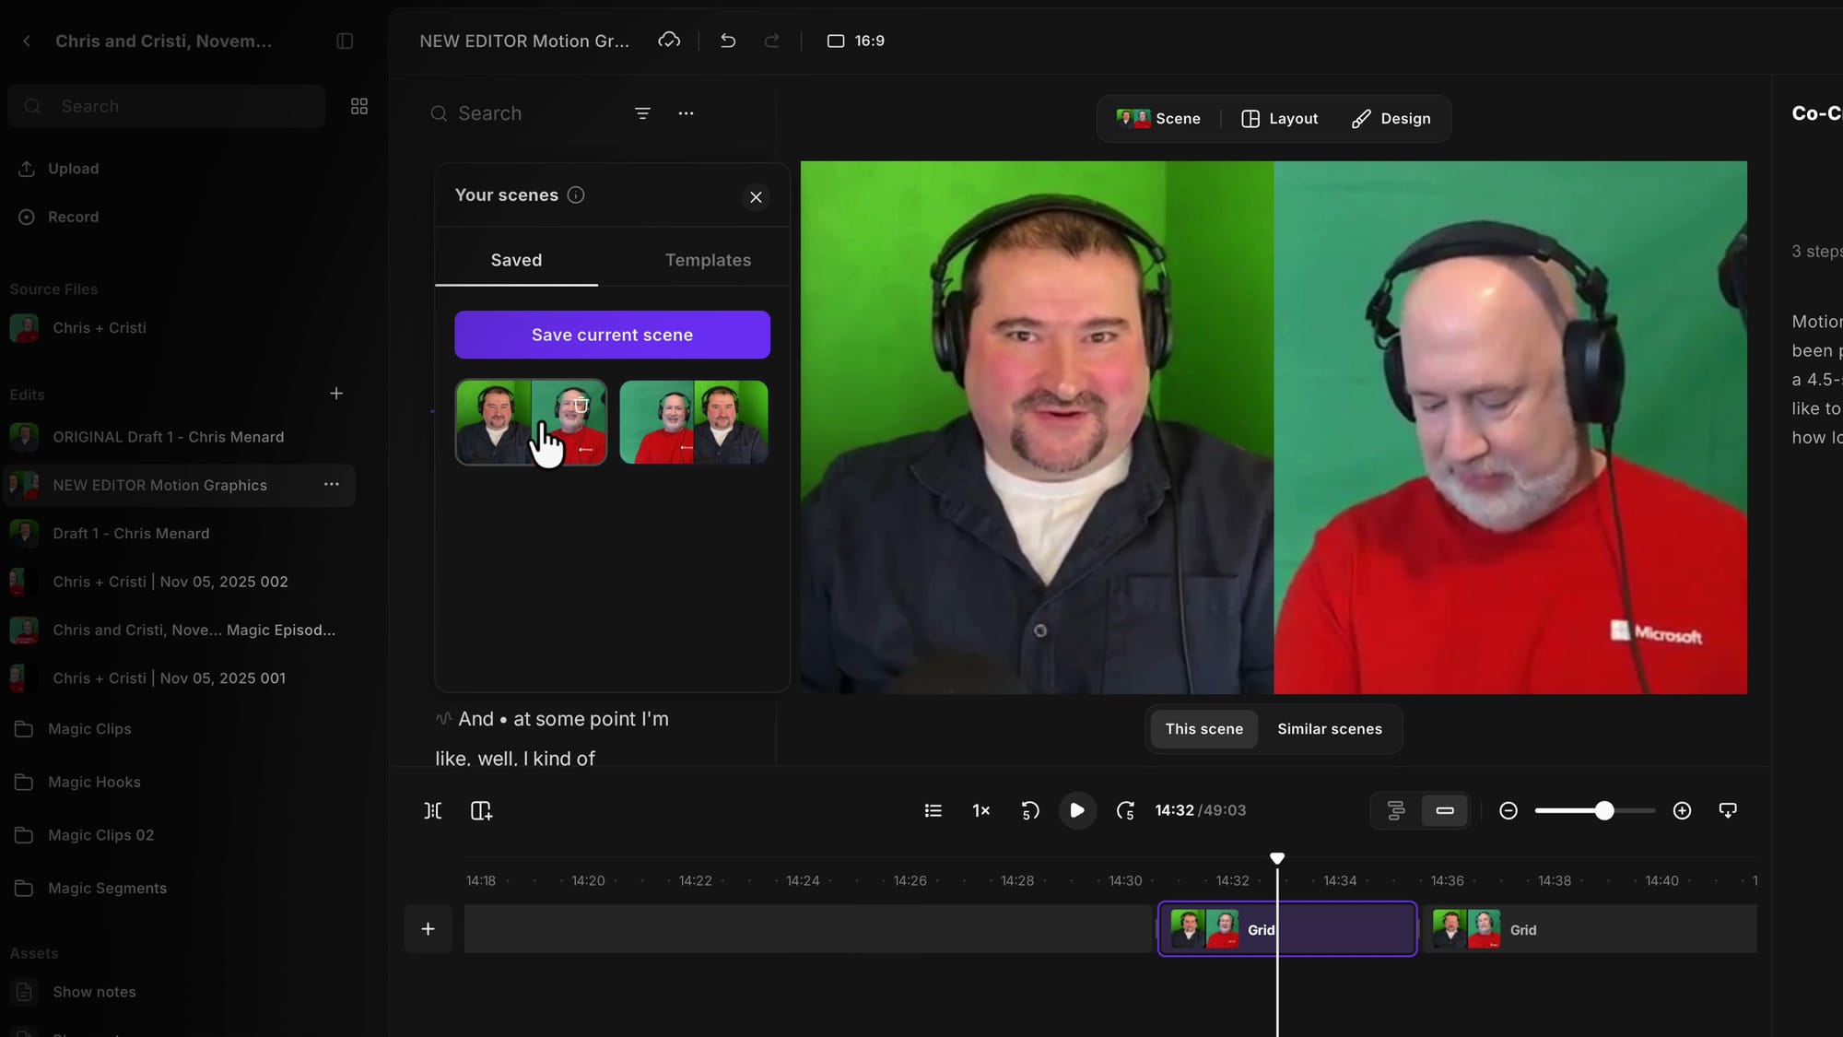Image resolution: width=1843 pixels, height=1037 pixels.
Task: Open the Layout options
Action: [1279, 118]
